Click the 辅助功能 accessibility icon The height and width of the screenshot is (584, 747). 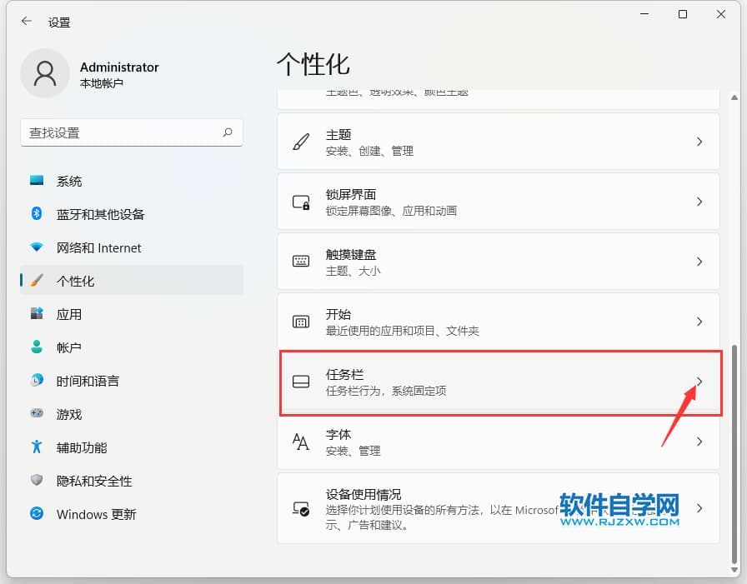pyautogui.click(x=37, y=447)
